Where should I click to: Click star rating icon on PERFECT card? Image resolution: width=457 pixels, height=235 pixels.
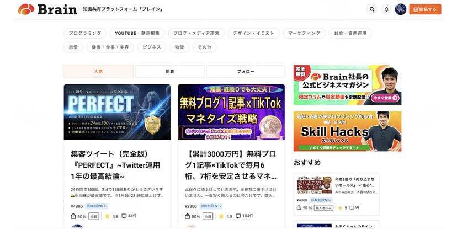coord(107,216)
